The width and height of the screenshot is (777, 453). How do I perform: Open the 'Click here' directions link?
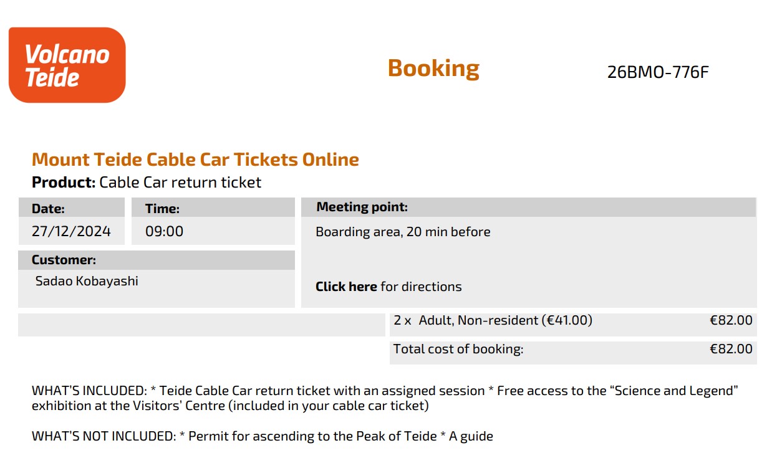[346, 287]
